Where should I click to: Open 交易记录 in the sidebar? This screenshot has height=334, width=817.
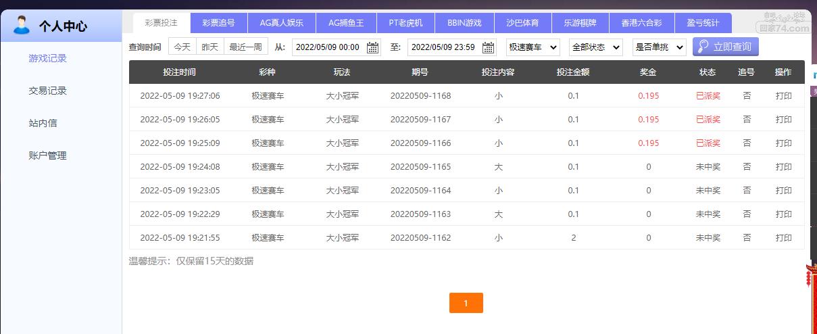(47, 91)
